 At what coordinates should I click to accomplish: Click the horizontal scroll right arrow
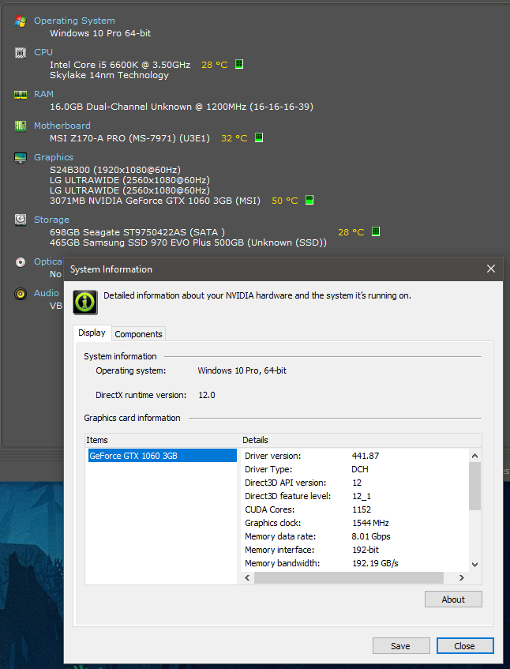click(x=461, y=577)
